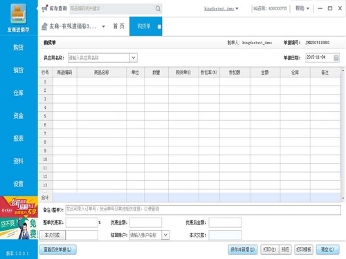Close the 购货单 tab with its X
346x259 pixels.
(x=159, y=27)
